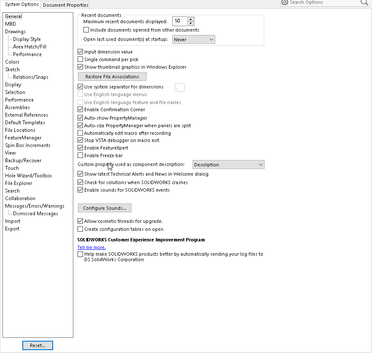The height and width of the screenshot is (353, 372).
Task: Enable Freeze bar checkbox
Action: 80,155
